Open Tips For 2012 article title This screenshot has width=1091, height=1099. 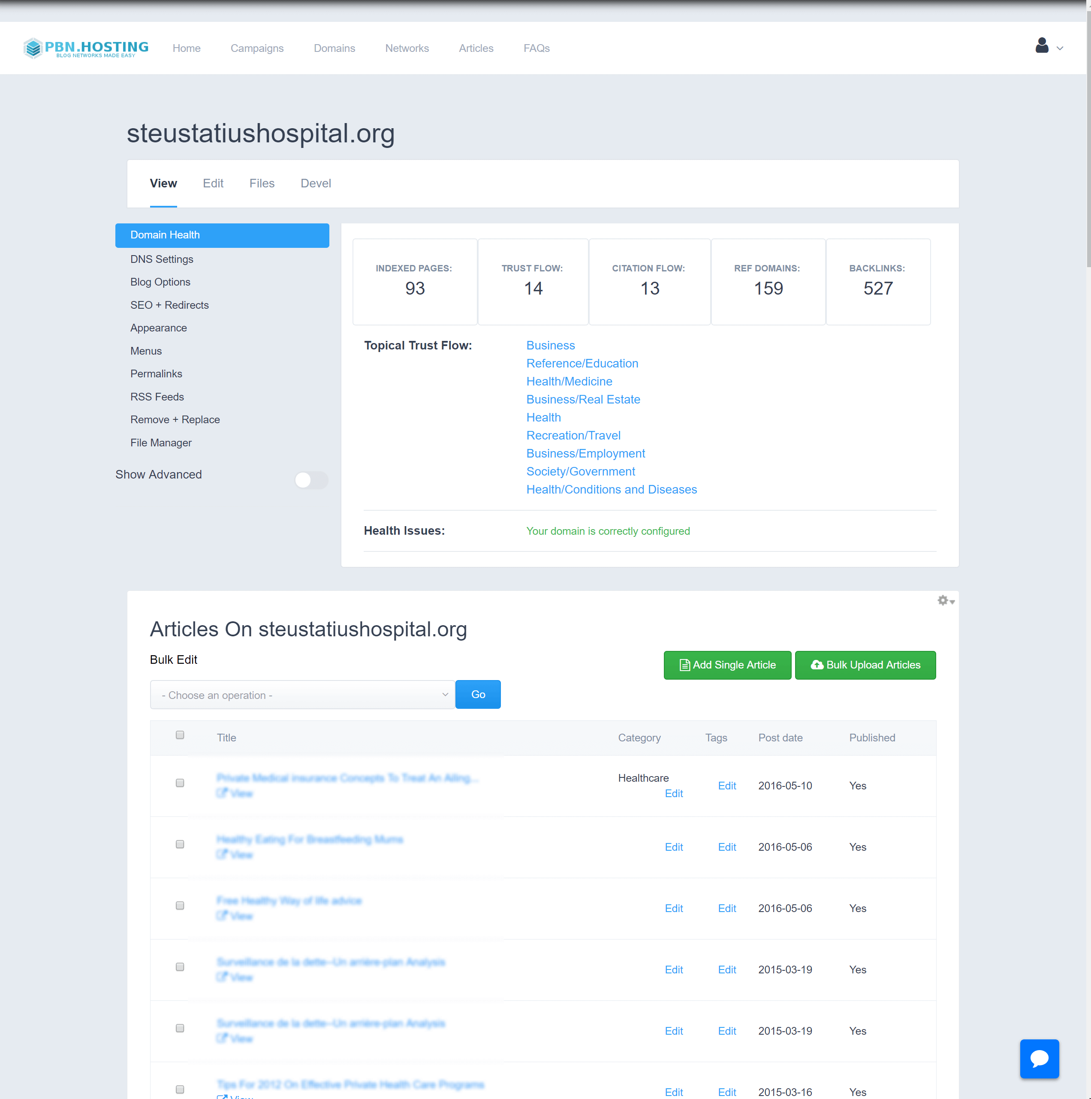[x=350, y=1084]
